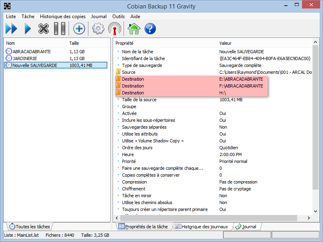Click the E:\ABRACADABRANTE destination value

[x=241, y=79]
